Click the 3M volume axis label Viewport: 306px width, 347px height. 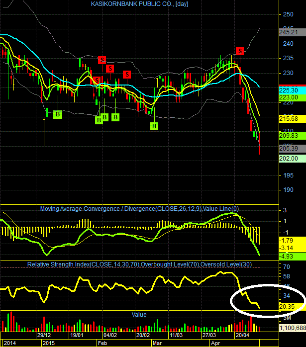point(287,318)
